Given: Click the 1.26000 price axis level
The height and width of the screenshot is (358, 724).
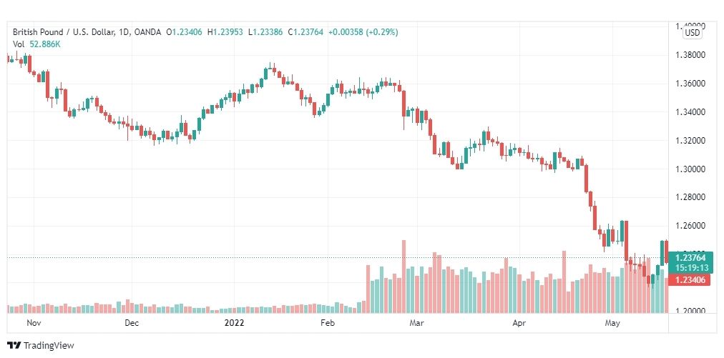Looking at the screenshot, I should (691, 226).
